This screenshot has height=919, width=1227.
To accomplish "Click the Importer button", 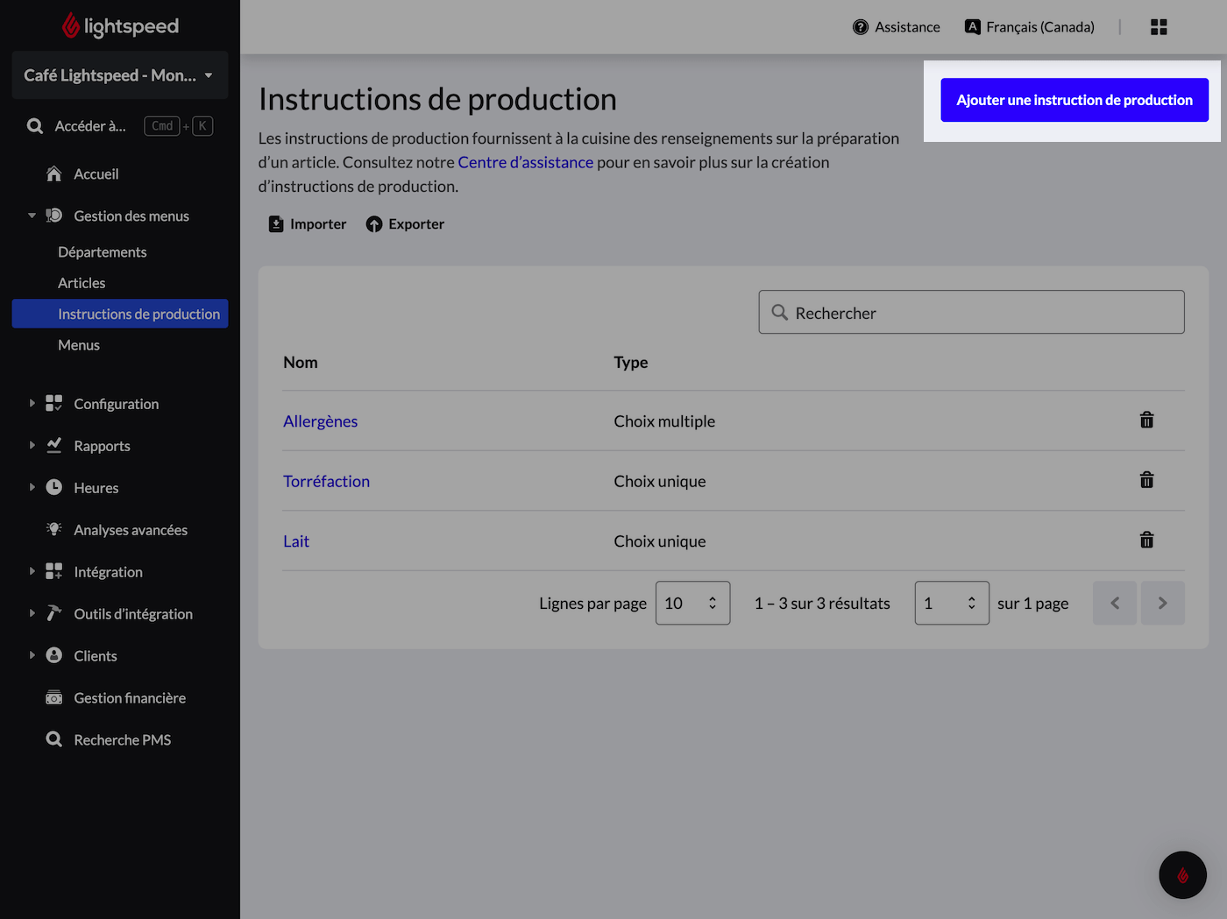I will pos(307,224).
